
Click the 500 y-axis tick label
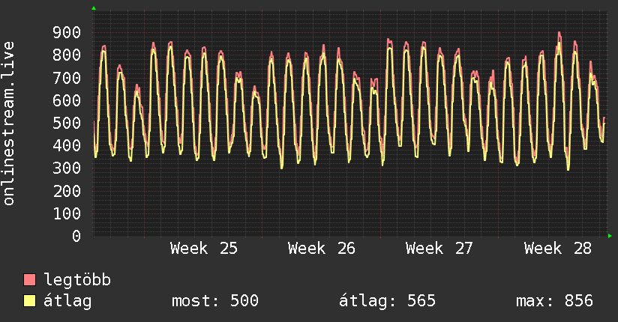(67, 124)
